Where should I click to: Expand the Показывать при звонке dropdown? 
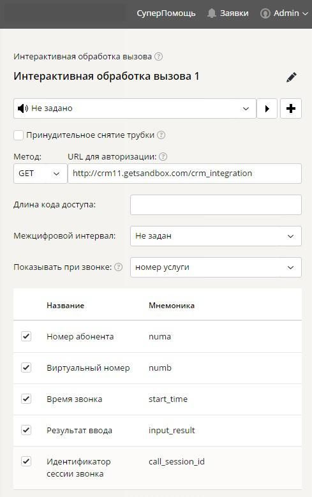(216, 267)
